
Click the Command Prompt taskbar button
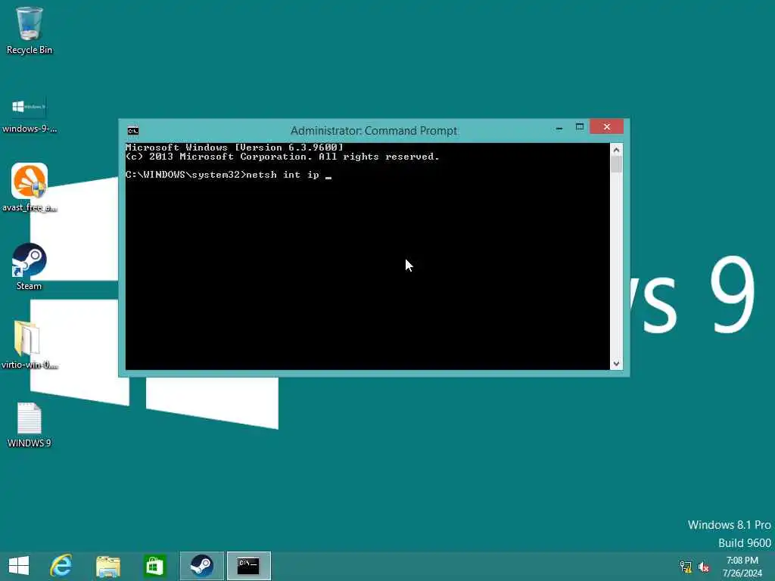coord(248,566)
